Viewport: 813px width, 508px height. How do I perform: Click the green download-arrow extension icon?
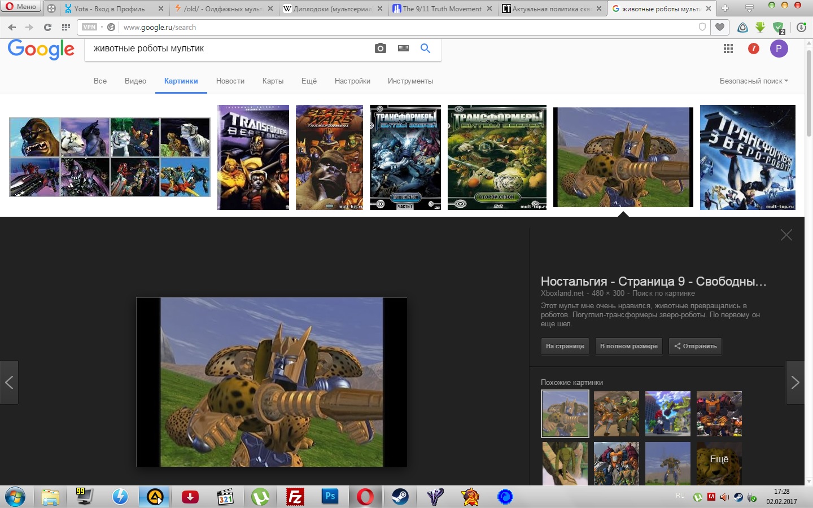tap(760, 27)
